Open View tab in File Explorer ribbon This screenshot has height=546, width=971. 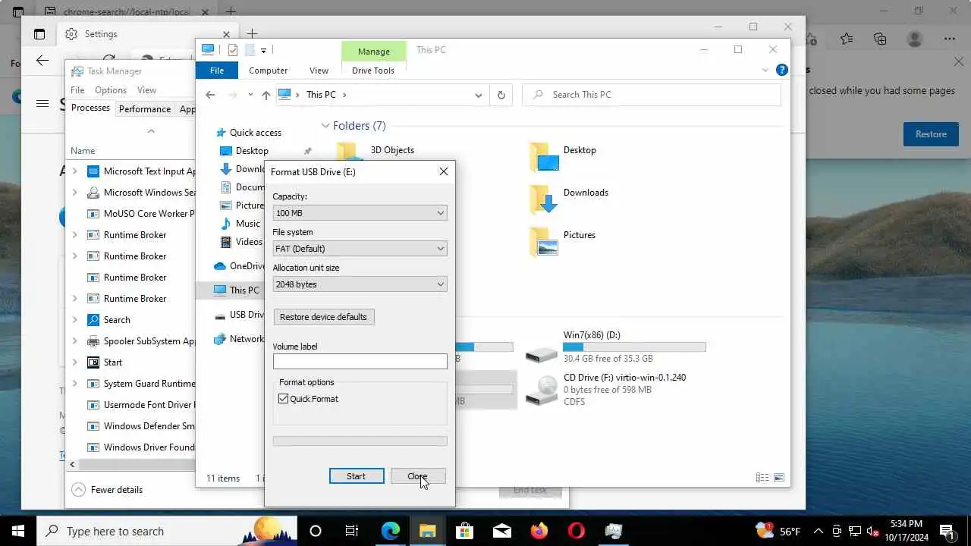click(319, 71)
